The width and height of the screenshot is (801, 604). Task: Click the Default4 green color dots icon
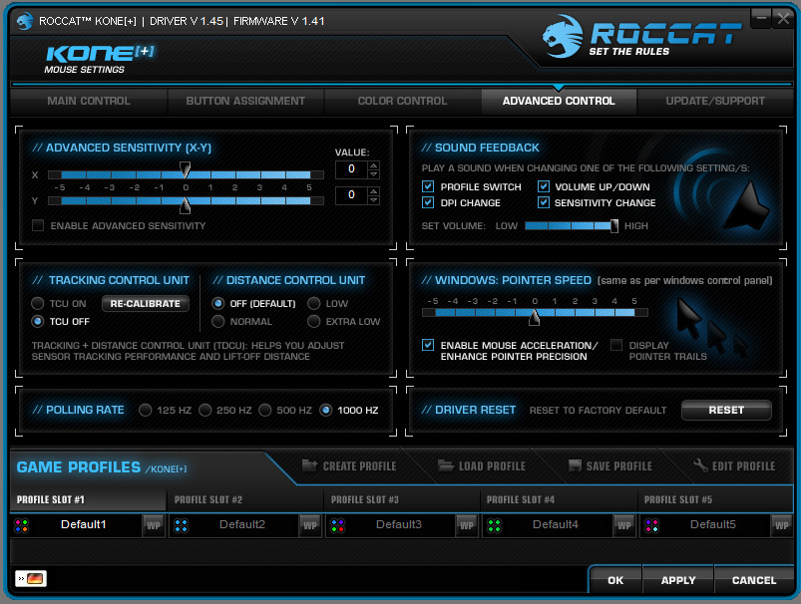494,525
